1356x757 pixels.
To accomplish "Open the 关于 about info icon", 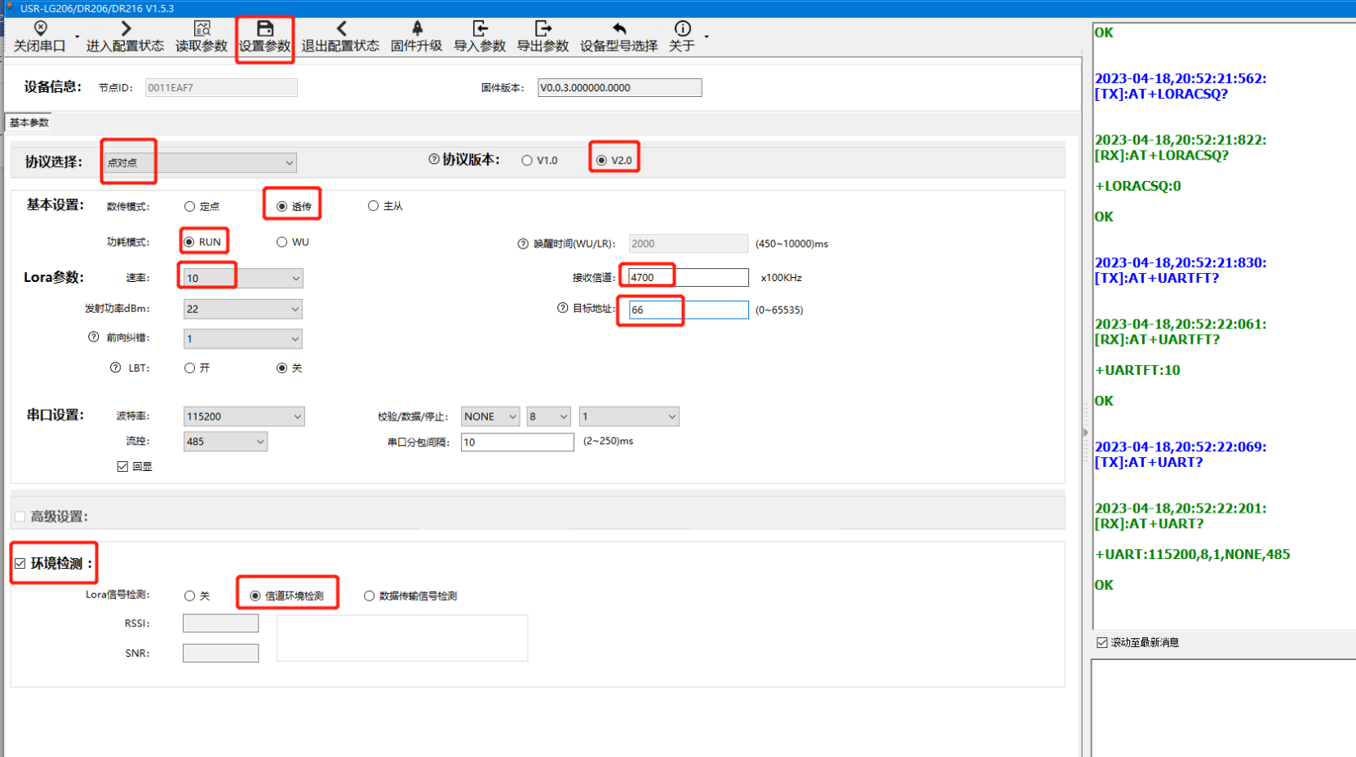I will 682,29.
